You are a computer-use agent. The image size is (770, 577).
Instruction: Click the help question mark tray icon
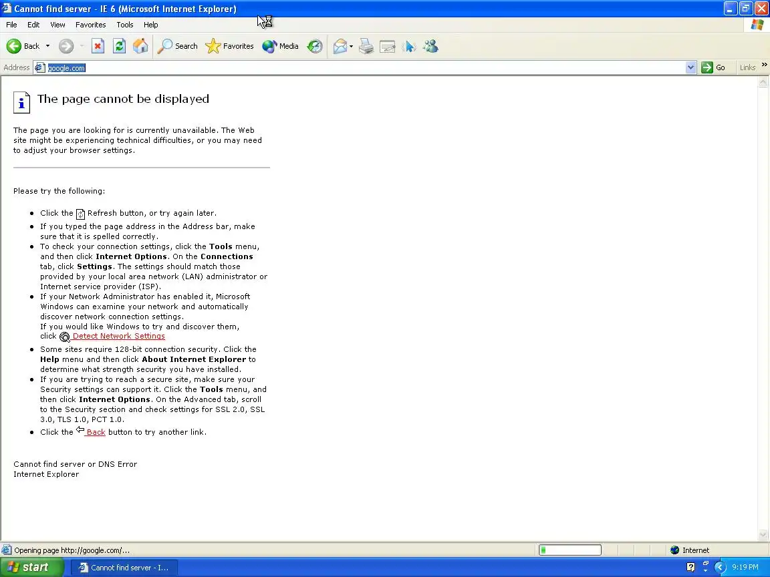[690, 568]
